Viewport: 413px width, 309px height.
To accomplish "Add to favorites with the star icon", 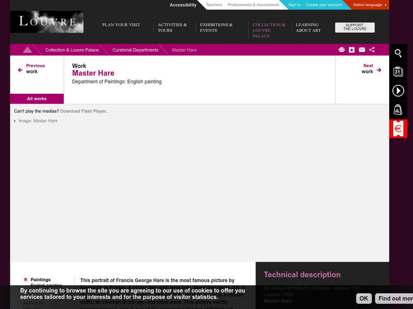I will 352,49.
